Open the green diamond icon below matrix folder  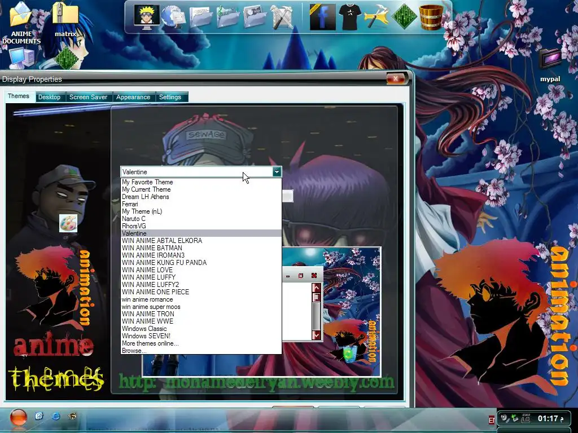pos(67,58)
